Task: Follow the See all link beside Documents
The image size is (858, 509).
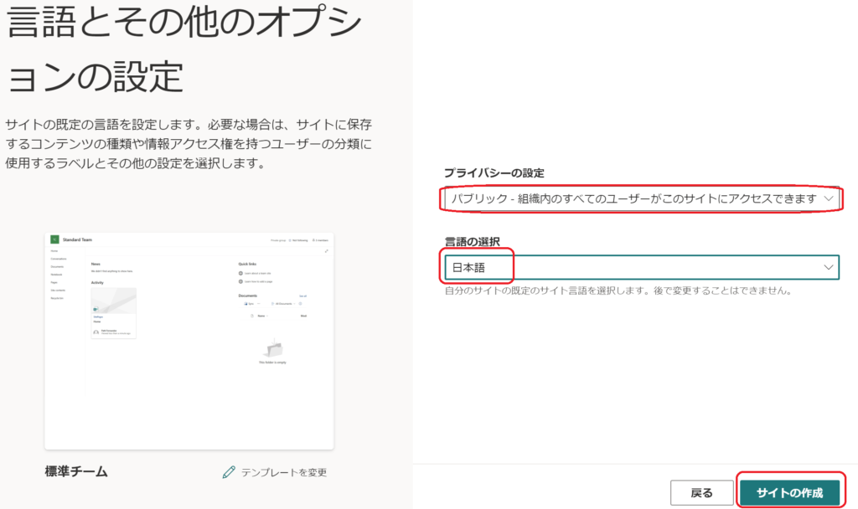Action: tap(302, 296)
